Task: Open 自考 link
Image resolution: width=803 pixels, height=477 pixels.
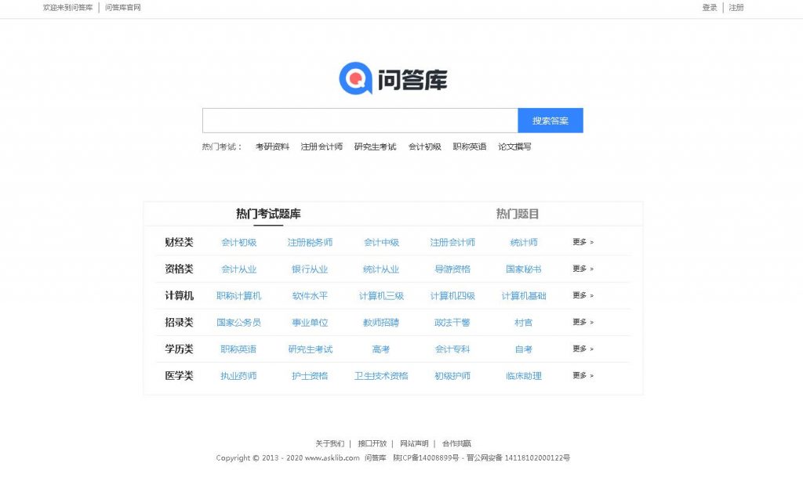Action: 523,349
